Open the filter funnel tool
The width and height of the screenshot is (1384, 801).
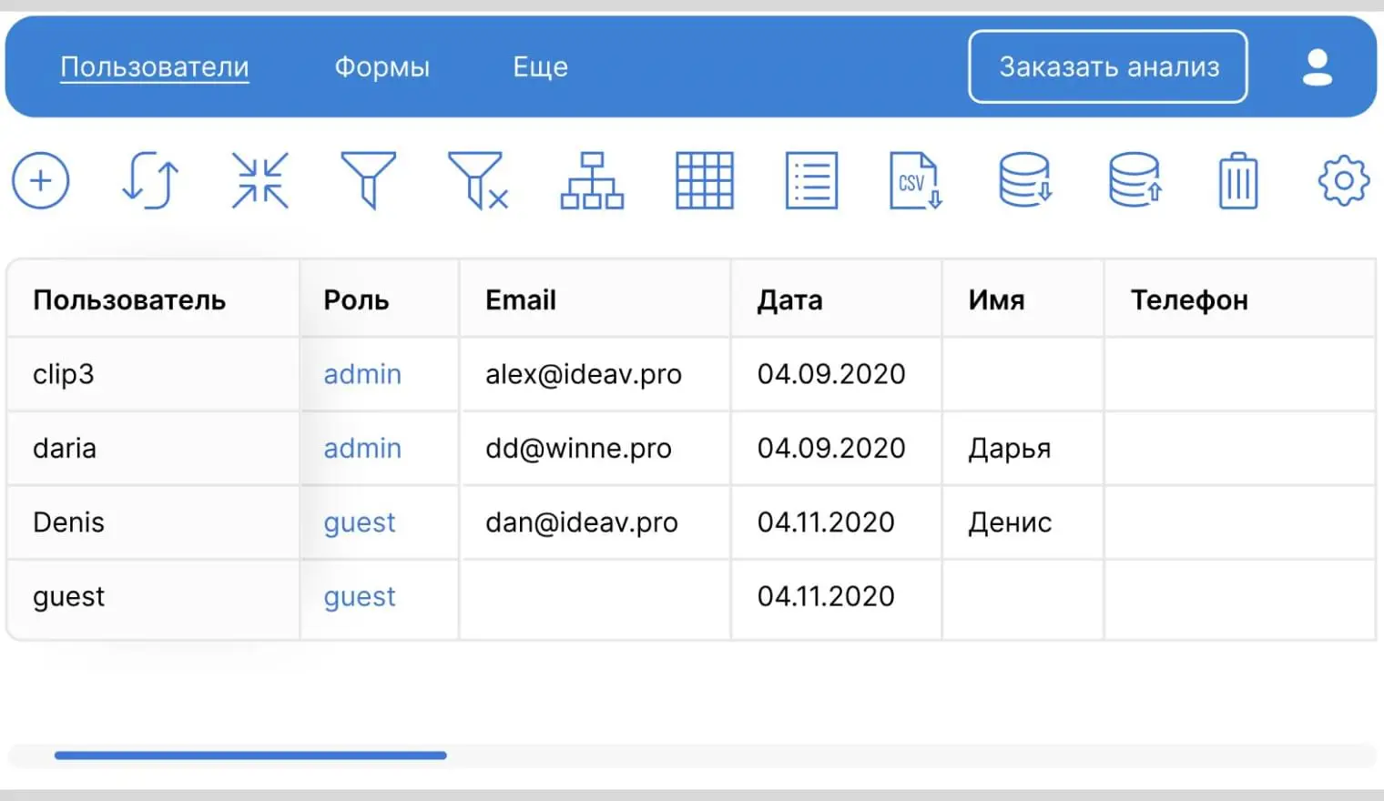tap(368, 180)
